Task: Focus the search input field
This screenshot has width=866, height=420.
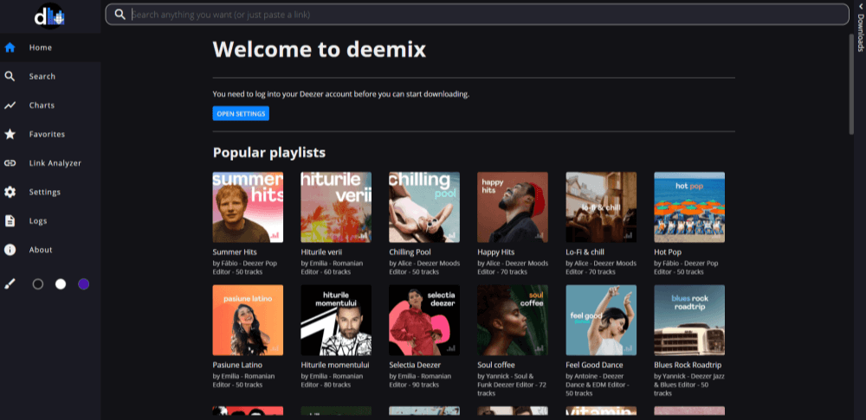Action: tap(485, 15)
